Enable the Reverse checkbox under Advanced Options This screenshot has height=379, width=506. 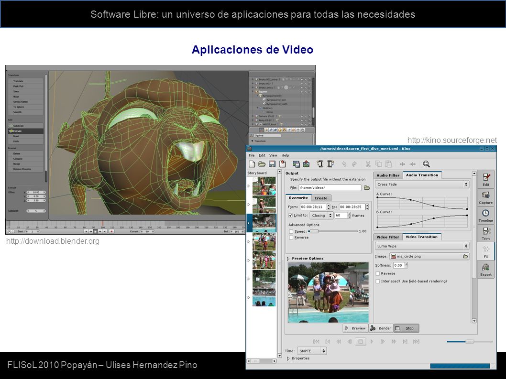pyautogui.click(x=291, y=238)
